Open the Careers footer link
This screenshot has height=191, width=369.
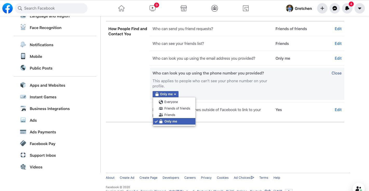190,178
